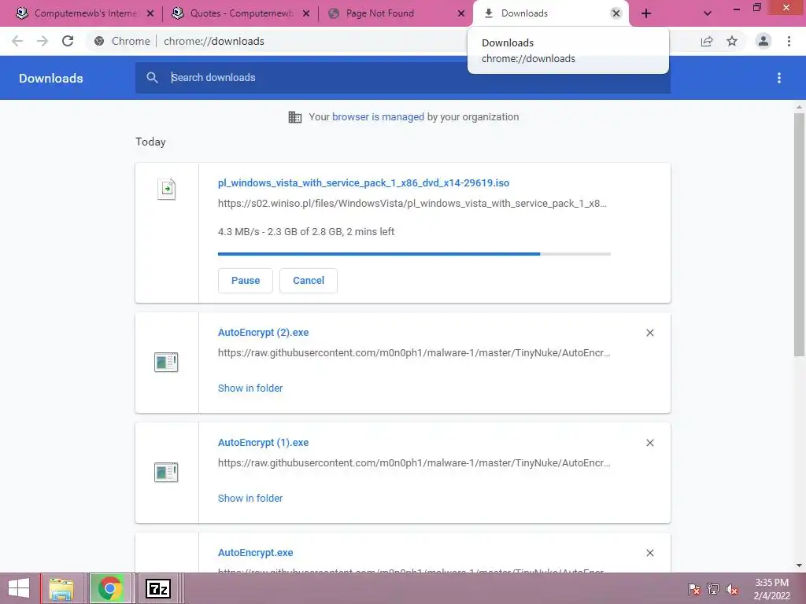Screen dimensions: 806x604
Task: Click the Downloads page title
Action: (51, 78)
